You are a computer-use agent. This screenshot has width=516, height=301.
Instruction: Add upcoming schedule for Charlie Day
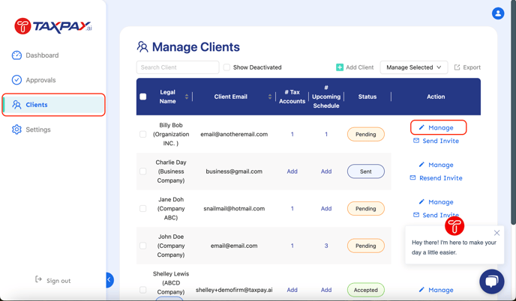[x=326, y=171]
